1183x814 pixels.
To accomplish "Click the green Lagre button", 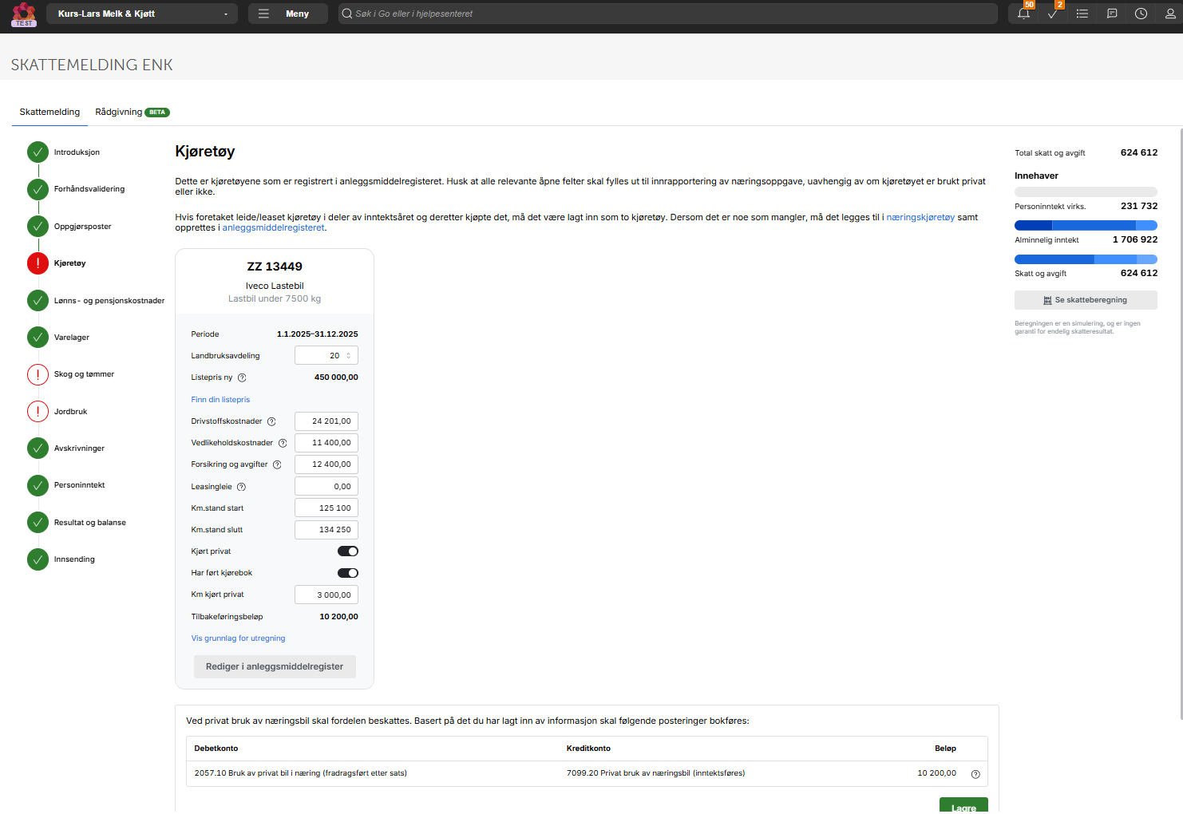I will click(x=963, y=806).
